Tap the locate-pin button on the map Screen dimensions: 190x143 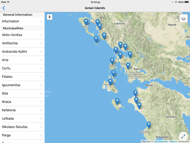(49, 17)
